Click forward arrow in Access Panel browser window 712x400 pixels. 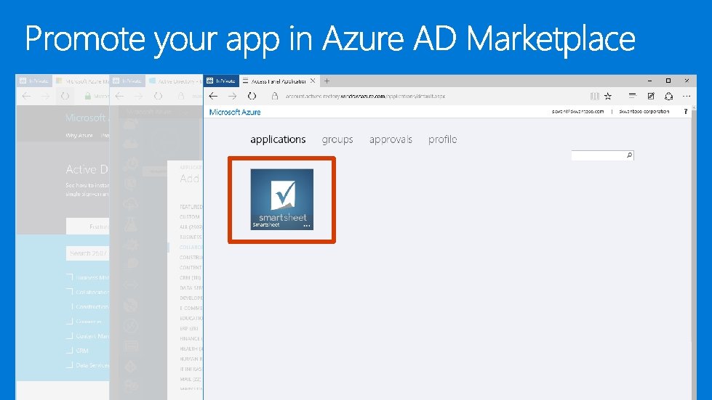[x=232, y=96]
